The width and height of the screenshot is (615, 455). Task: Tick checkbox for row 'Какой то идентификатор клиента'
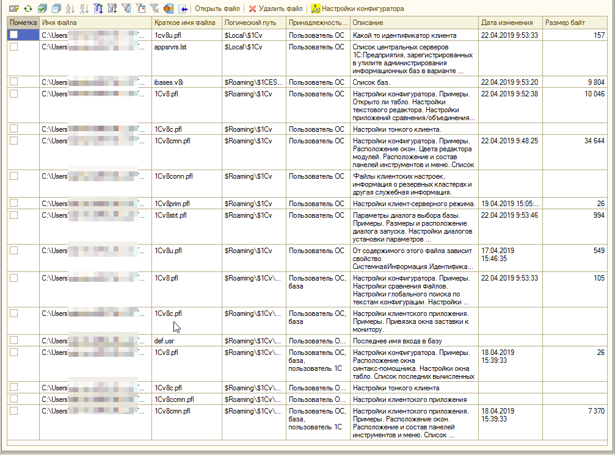click(x=13, y=34)
